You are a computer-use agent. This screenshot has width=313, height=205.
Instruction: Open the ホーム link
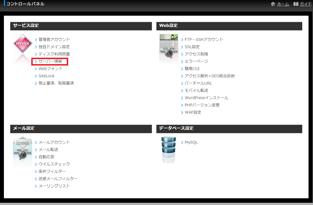click(283, 4)
